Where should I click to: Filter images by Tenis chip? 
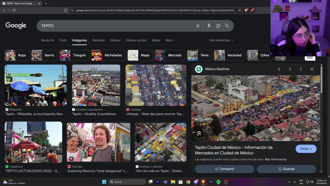click(x=200, y=55)
